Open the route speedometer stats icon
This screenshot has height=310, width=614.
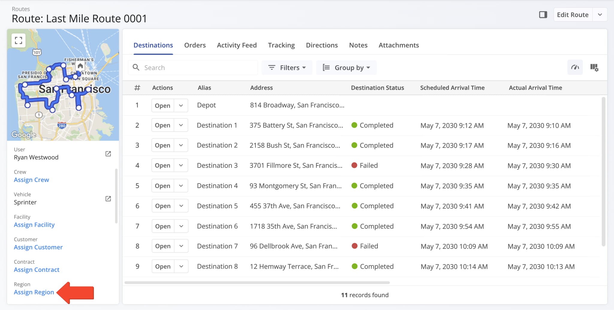(x=575, y=67)
